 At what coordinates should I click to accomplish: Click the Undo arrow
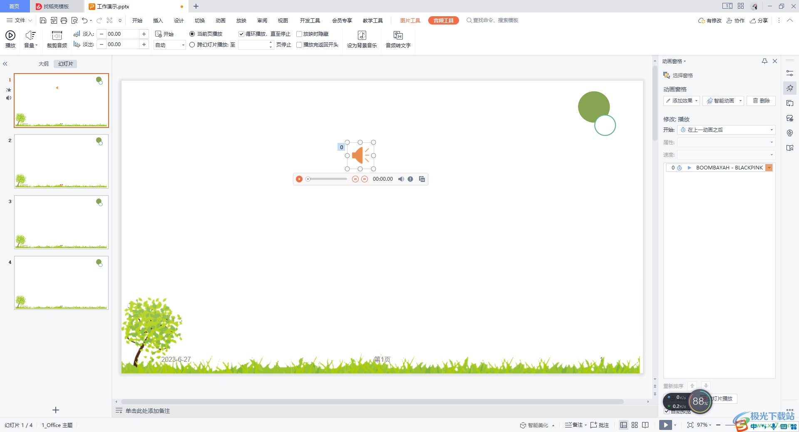click(85, 20)
